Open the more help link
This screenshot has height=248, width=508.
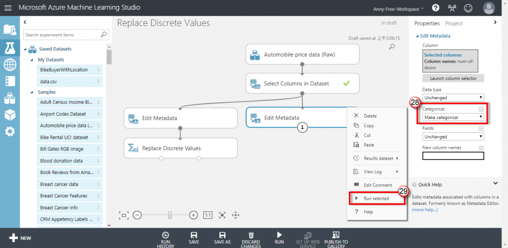425,210
